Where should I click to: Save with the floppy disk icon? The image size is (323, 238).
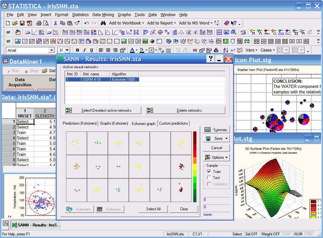coord(22,23)
